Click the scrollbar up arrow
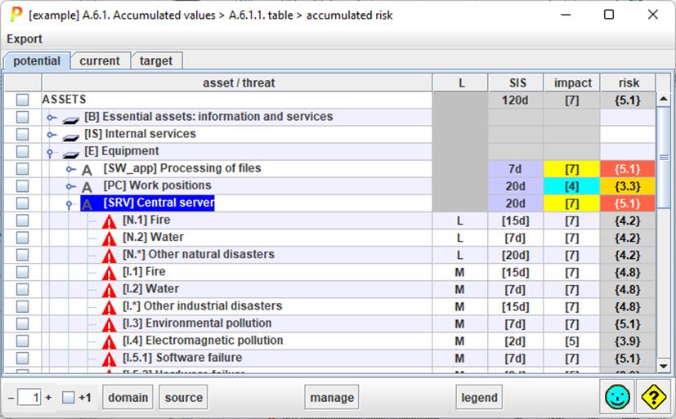 (664, 99)
